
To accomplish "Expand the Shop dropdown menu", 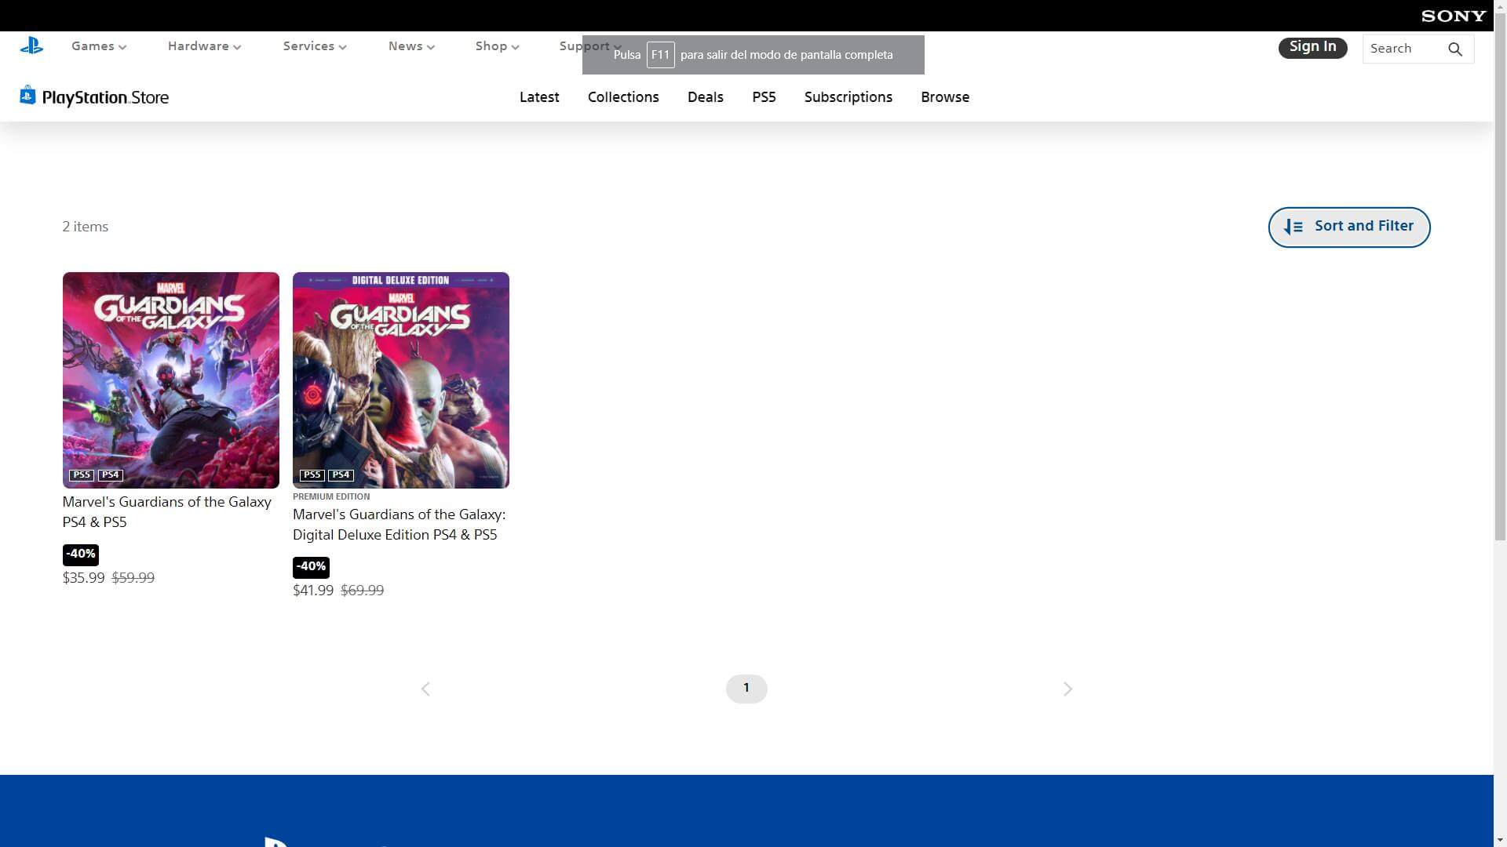I will click(497, 46).
